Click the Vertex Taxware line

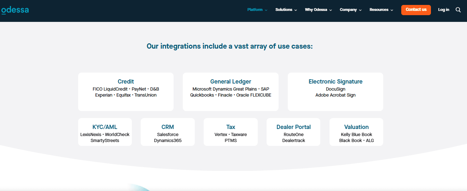[230, 135]
